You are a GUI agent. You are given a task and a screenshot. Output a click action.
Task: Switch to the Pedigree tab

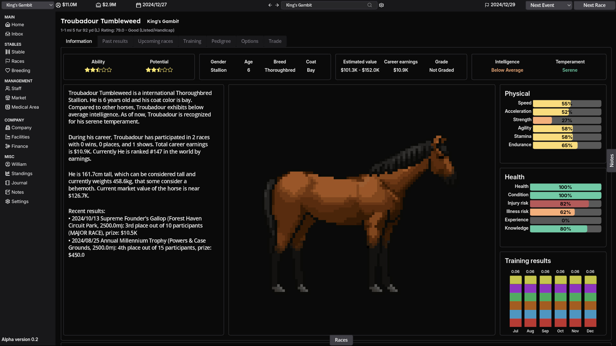221,41
